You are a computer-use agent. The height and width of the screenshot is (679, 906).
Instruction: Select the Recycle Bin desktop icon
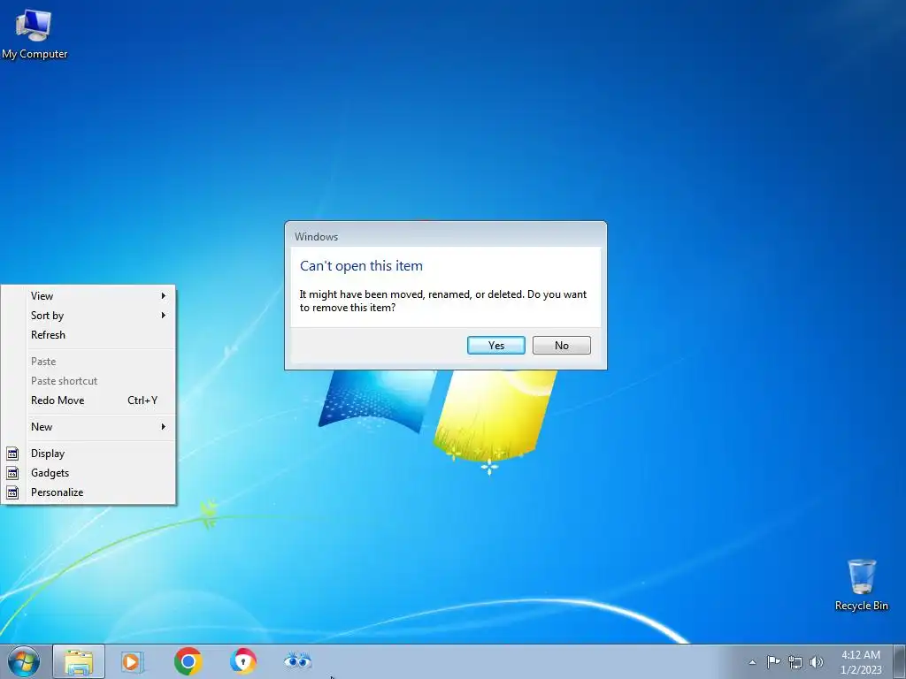[861, 584]
